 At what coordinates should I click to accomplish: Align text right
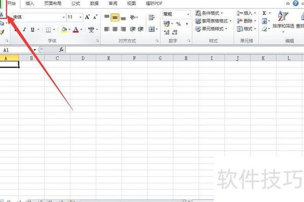click(123, 29)
